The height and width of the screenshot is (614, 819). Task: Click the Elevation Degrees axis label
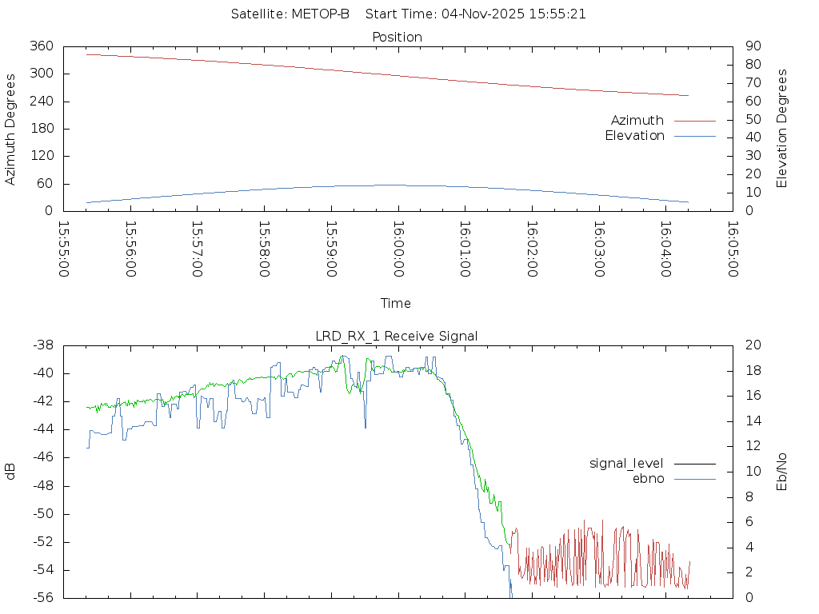pyautogui.click(x=782, y=129)
